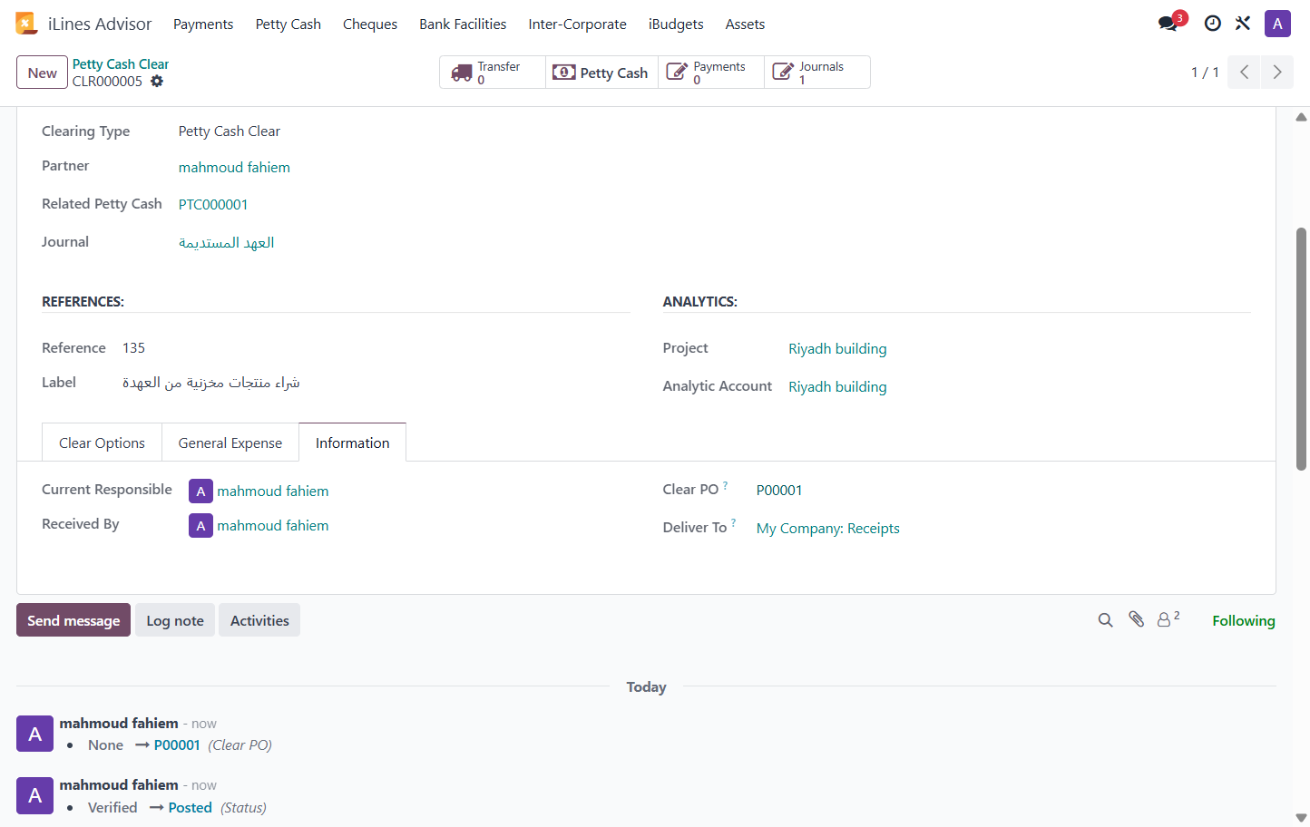This screenshot has width=1310, height=827.
Task: Switch to the Clear Options tab
Action: [x=102, y=443]
